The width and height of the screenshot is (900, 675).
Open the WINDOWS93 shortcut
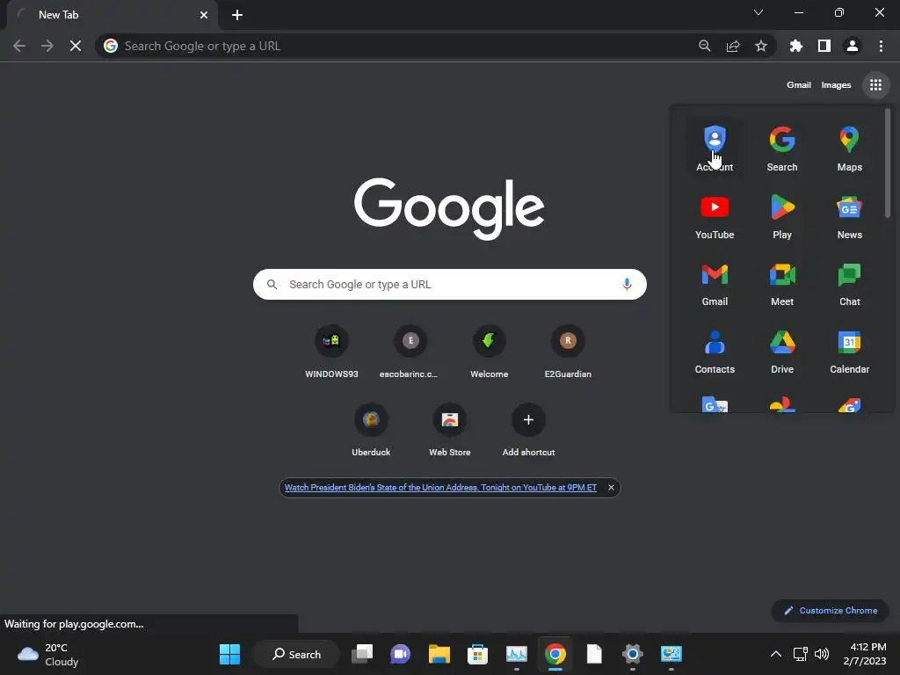point(331,352)
